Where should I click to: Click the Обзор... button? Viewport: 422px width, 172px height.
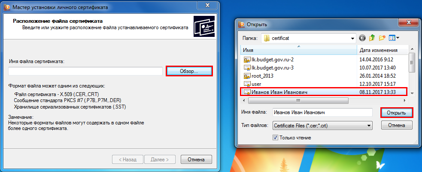[189, 71]
